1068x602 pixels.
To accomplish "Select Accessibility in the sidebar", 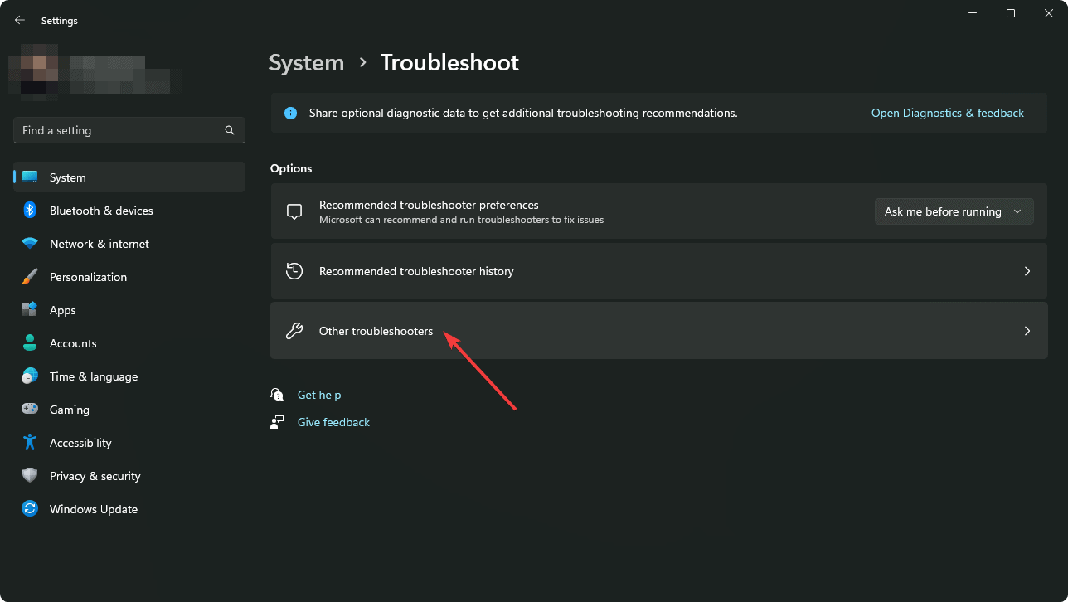I will point(80,443).
